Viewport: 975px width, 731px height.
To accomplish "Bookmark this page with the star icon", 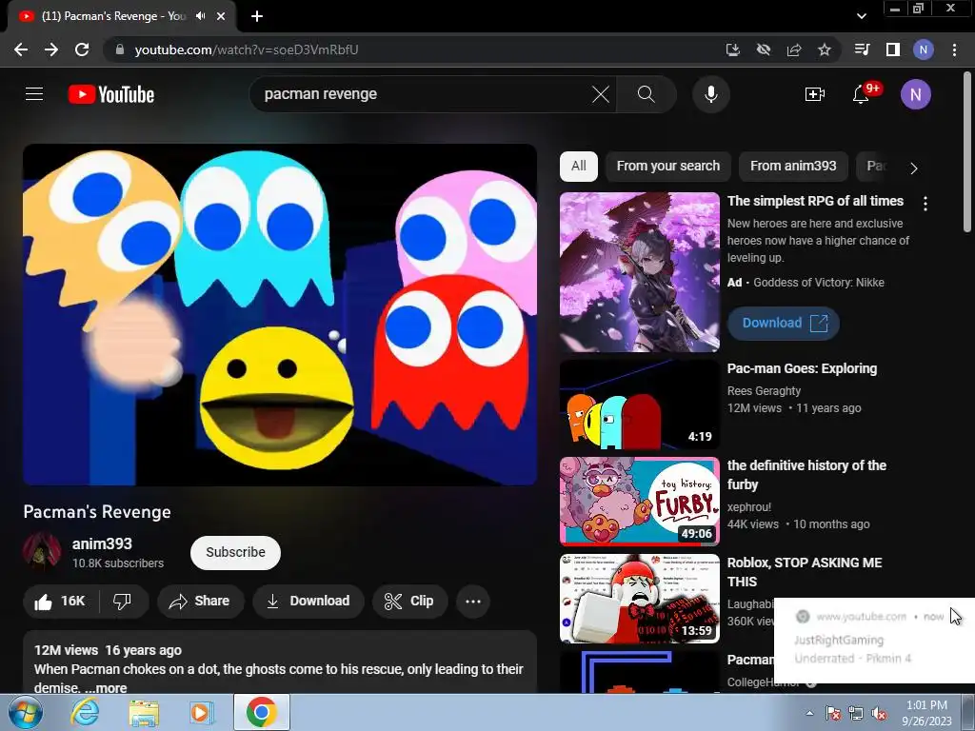I will (825, 49).
